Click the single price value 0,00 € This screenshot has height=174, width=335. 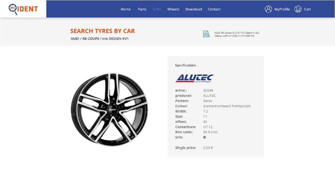click(x=208, y=148)
